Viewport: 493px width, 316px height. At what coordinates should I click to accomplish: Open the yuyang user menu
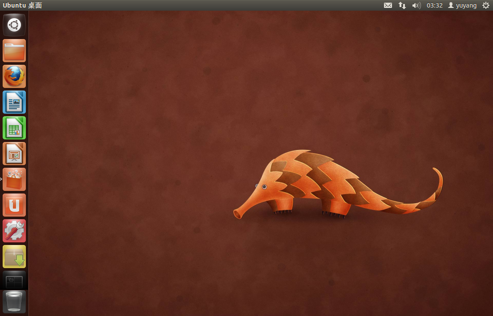[x=462, y=5]
